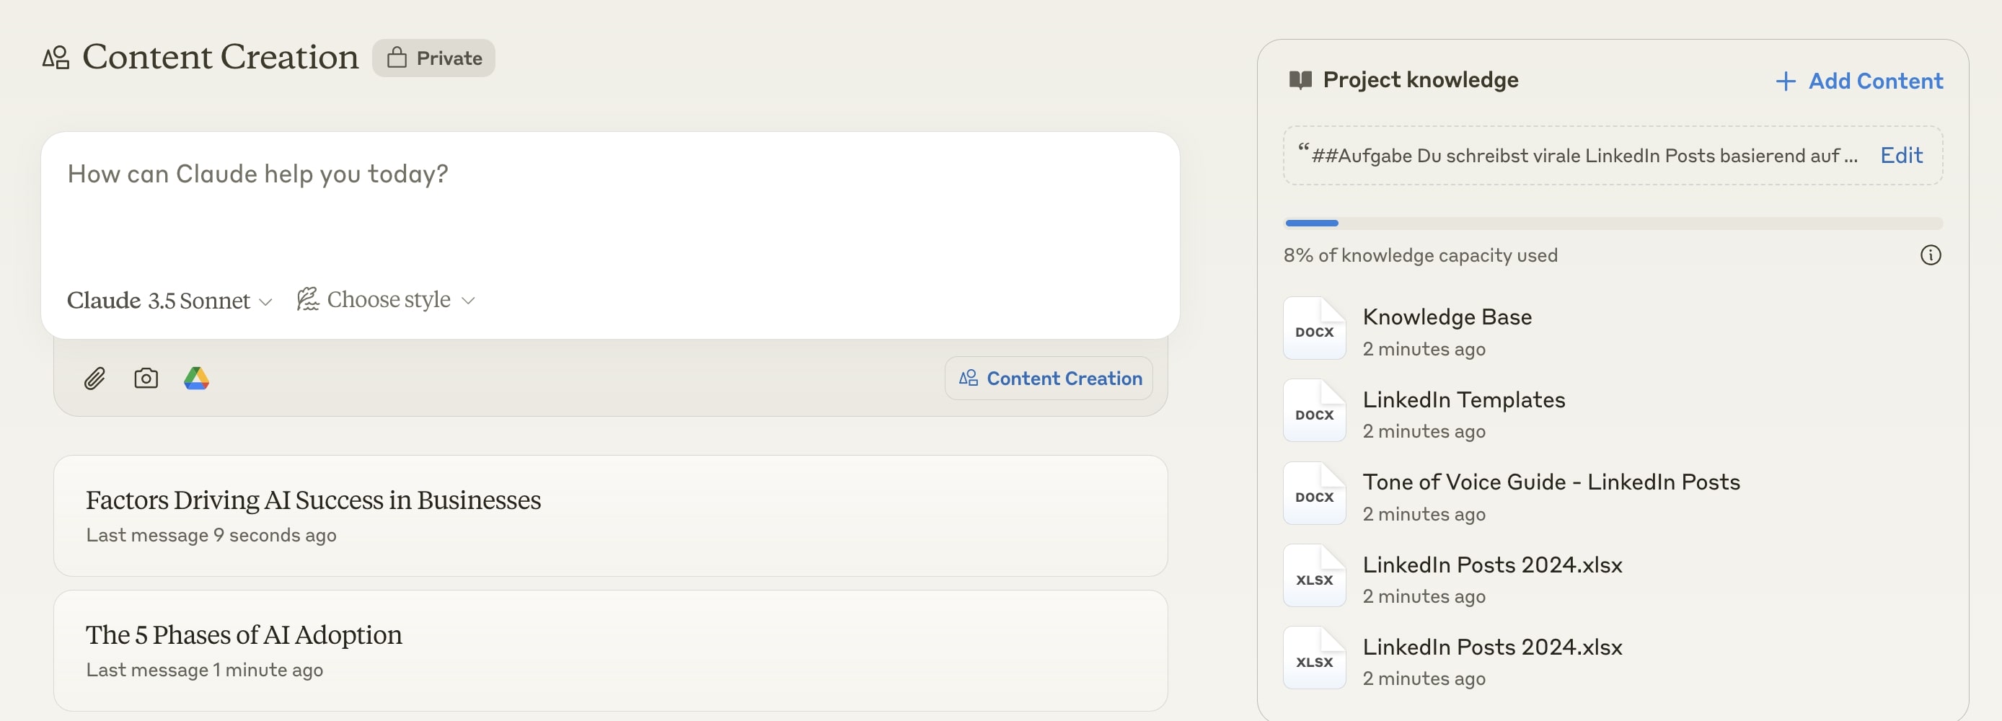Open the last LinkedIn Posts 2024.xlsx file
This screenshot has height=721, width=2002.
click(x=1492, y=647)
